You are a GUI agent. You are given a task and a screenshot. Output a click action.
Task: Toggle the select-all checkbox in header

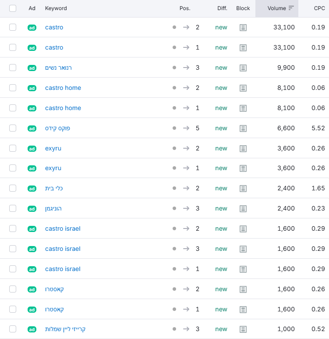point(13,8)
